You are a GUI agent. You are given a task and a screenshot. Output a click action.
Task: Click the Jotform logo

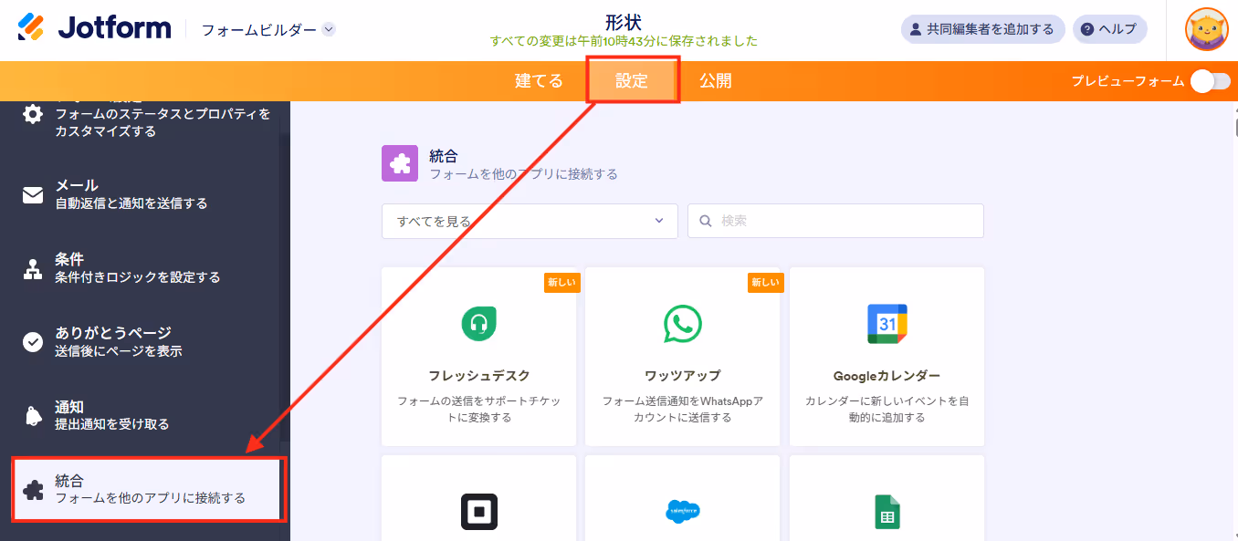pyautogui.click(x=94, y=29)
